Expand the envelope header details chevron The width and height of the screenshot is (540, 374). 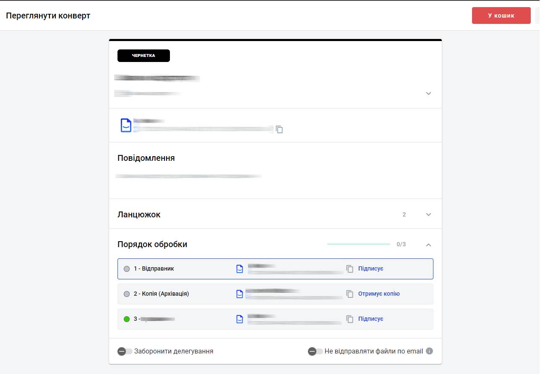[x=428, y=93]
